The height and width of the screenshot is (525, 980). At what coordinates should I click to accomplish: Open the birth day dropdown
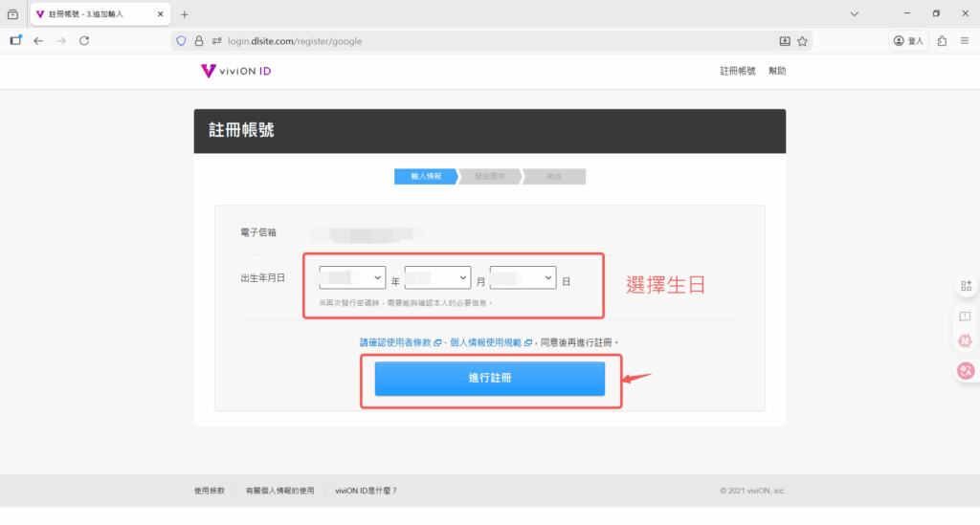[523, 277]
